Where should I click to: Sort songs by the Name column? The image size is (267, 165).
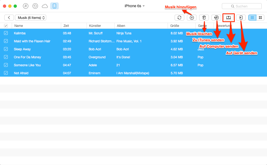(36, 26)
